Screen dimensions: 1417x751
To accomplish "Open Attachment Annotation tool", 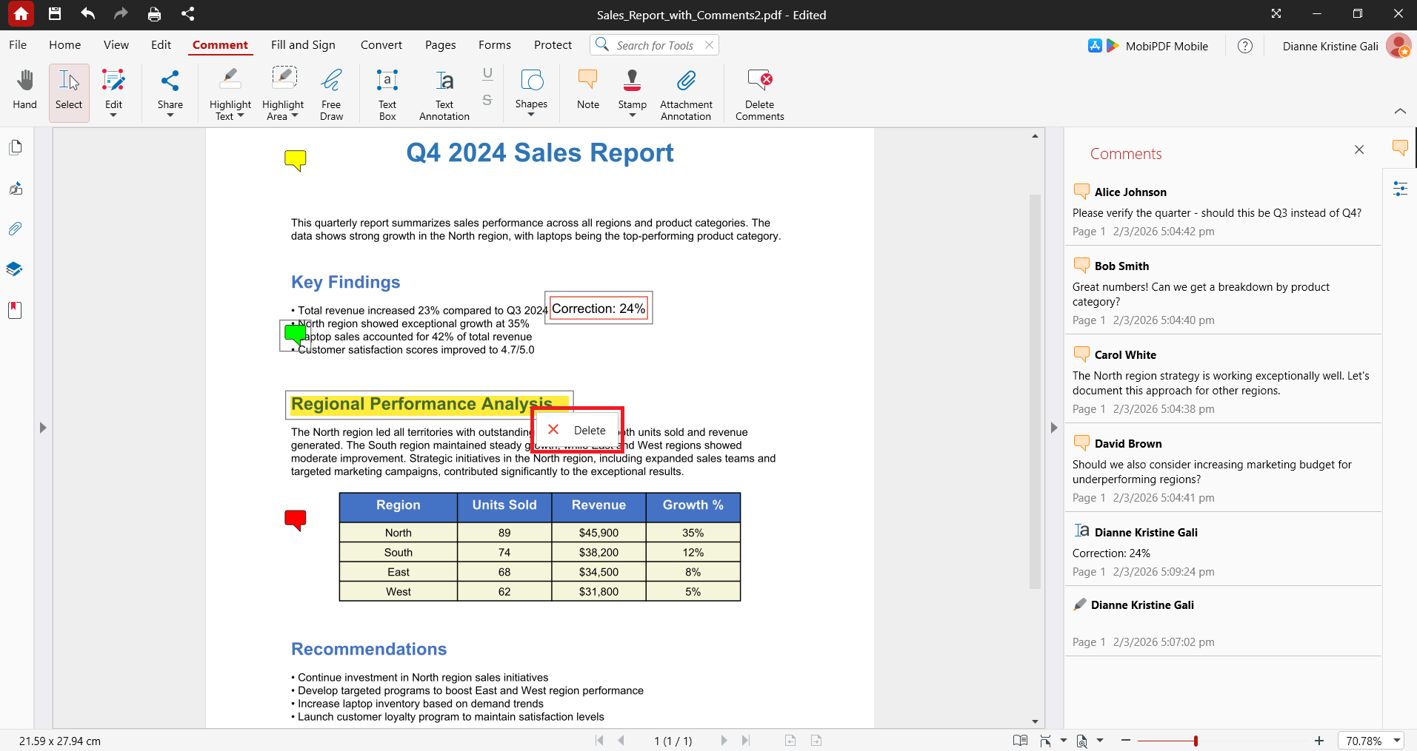I will click(x=686, y=94).
